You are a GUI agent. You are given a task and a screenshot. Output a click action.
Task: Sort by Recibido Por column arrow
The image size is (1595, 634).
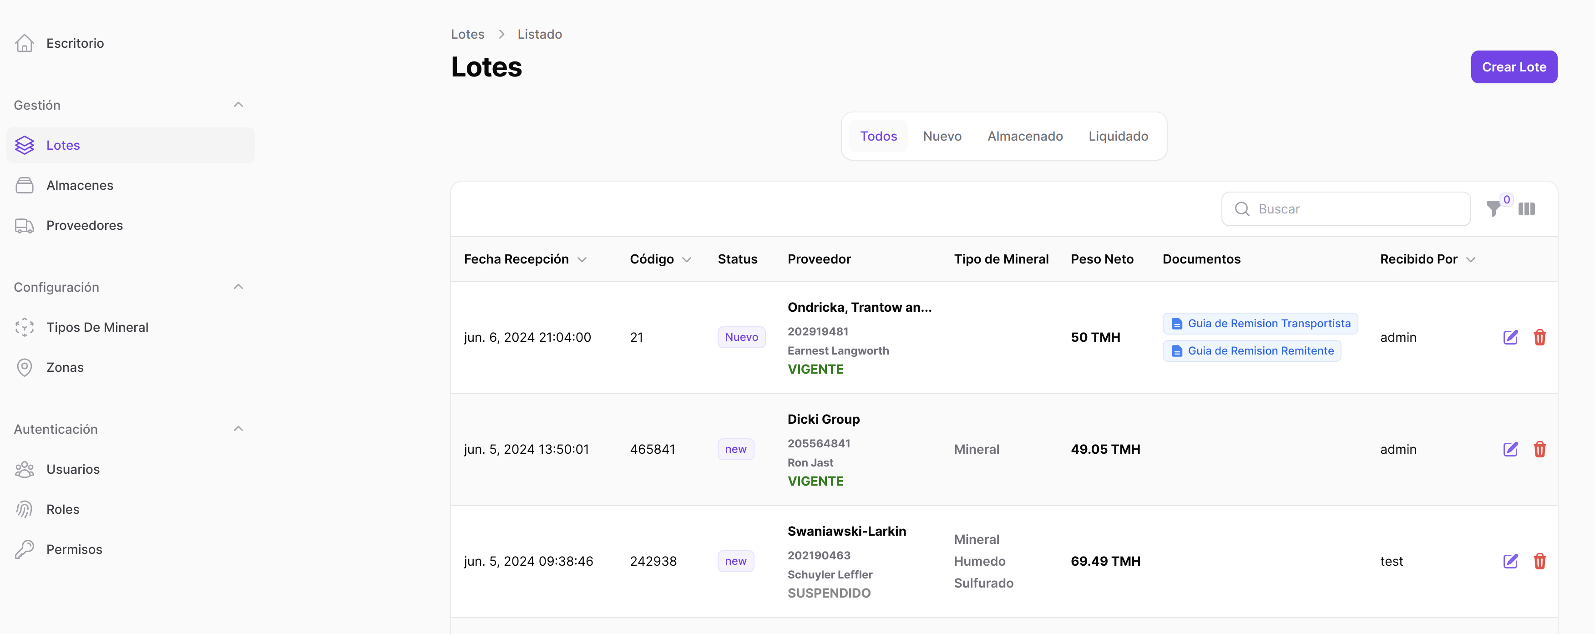pos(1471,259)
